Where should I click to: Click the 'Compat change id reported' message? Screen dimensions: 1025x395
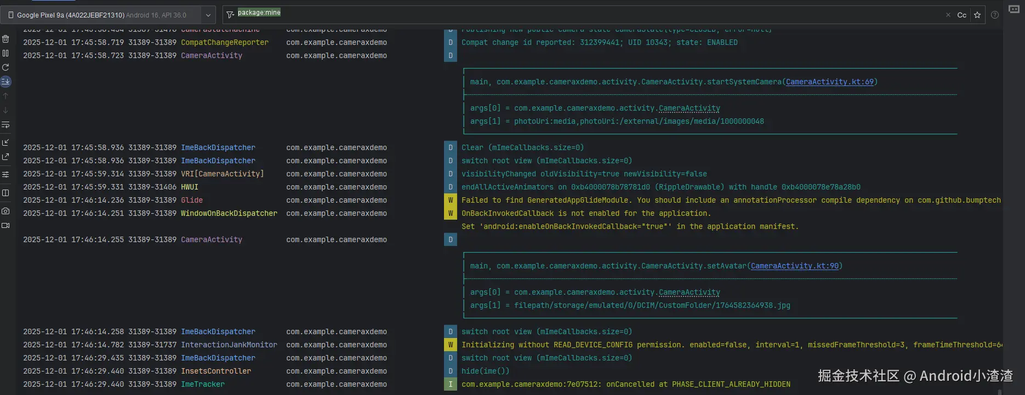pyautogui.click(x=600, y=42)
